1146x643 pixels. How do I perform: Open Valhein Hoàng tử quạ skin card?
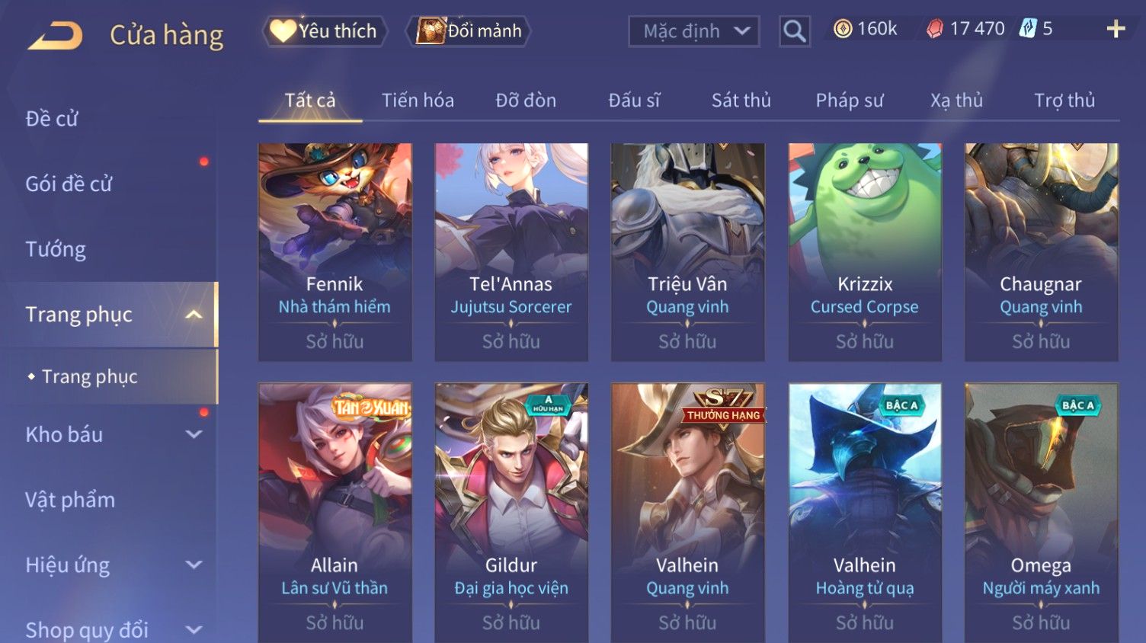click(x=865, y=512)
